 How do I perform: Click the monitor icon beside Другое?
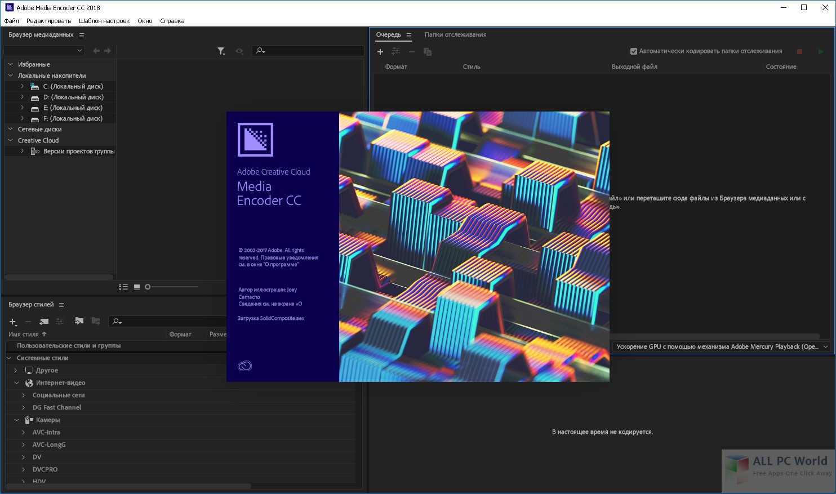pos(29,371)
